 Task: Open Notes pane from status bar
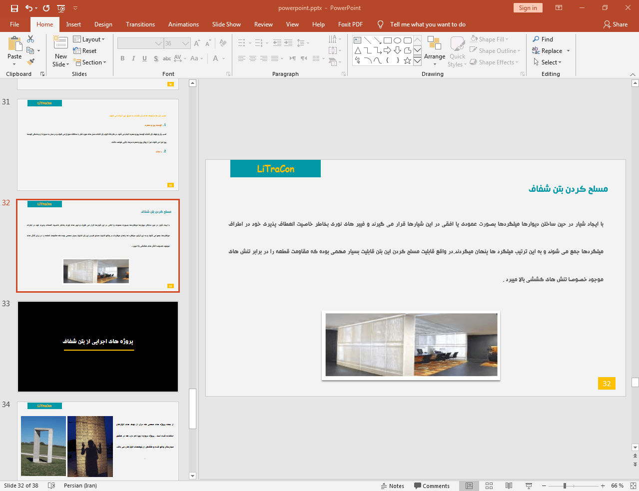[393, 486]
